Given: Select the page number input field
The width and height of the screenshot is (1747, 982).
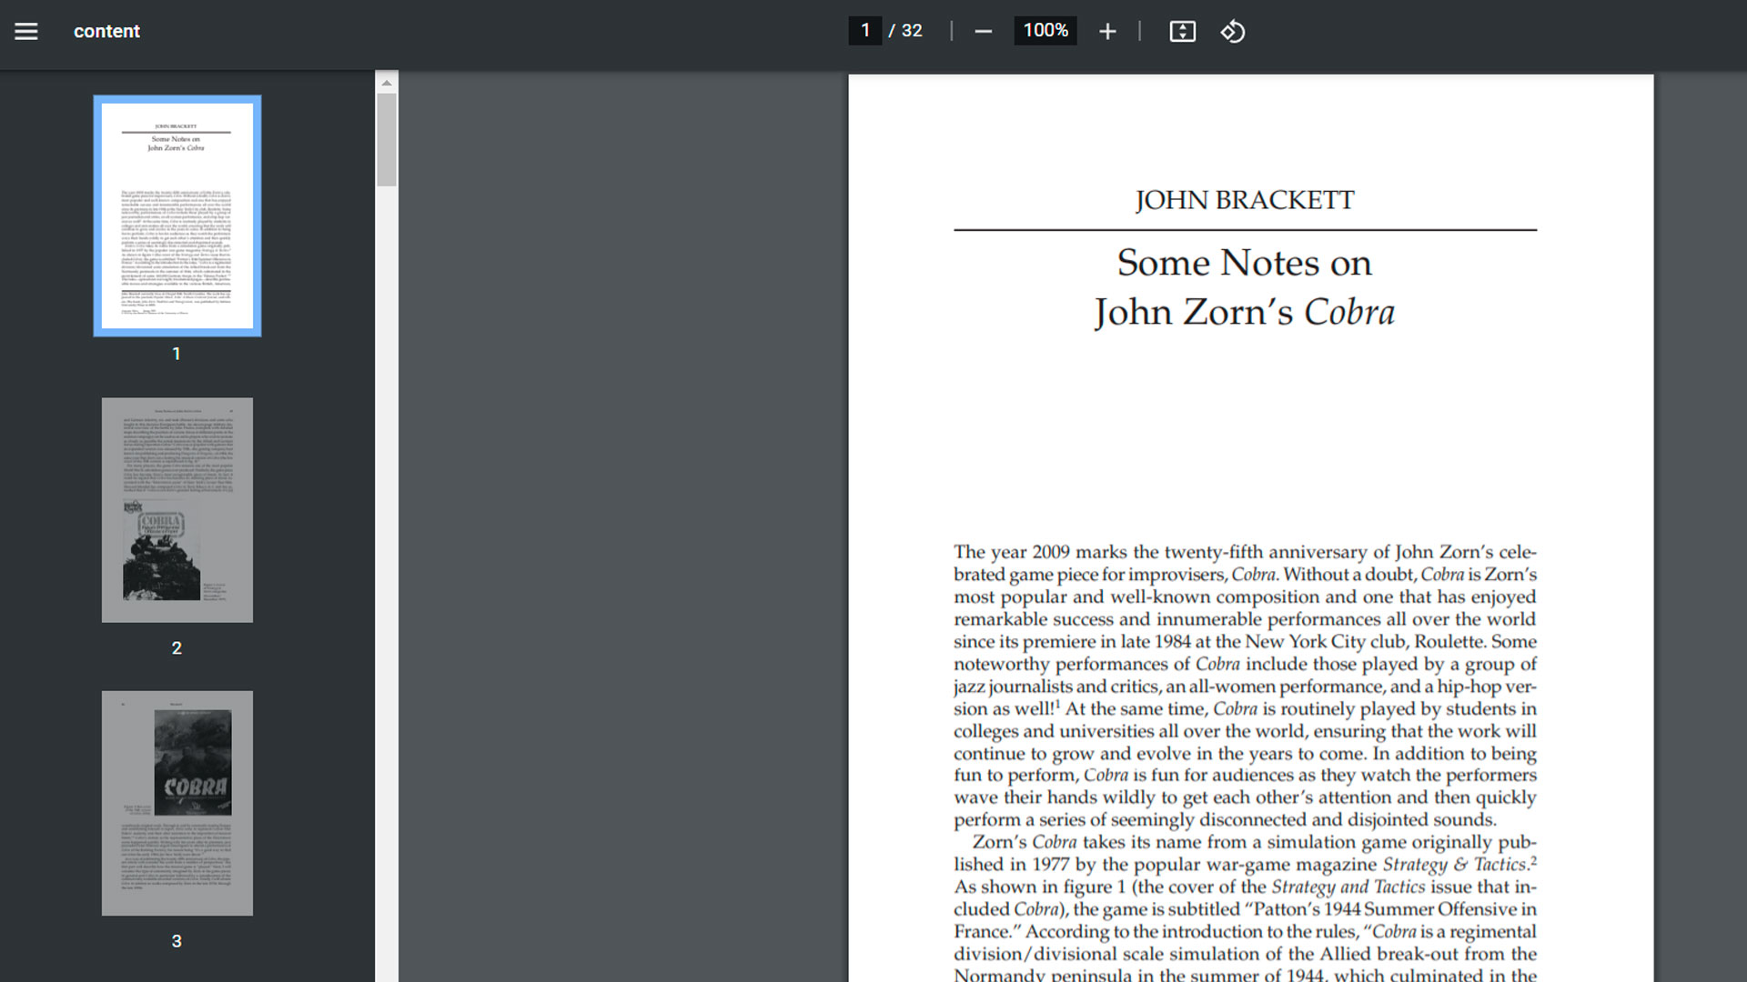Looking at the screenshot, I should tap(864, 31).
